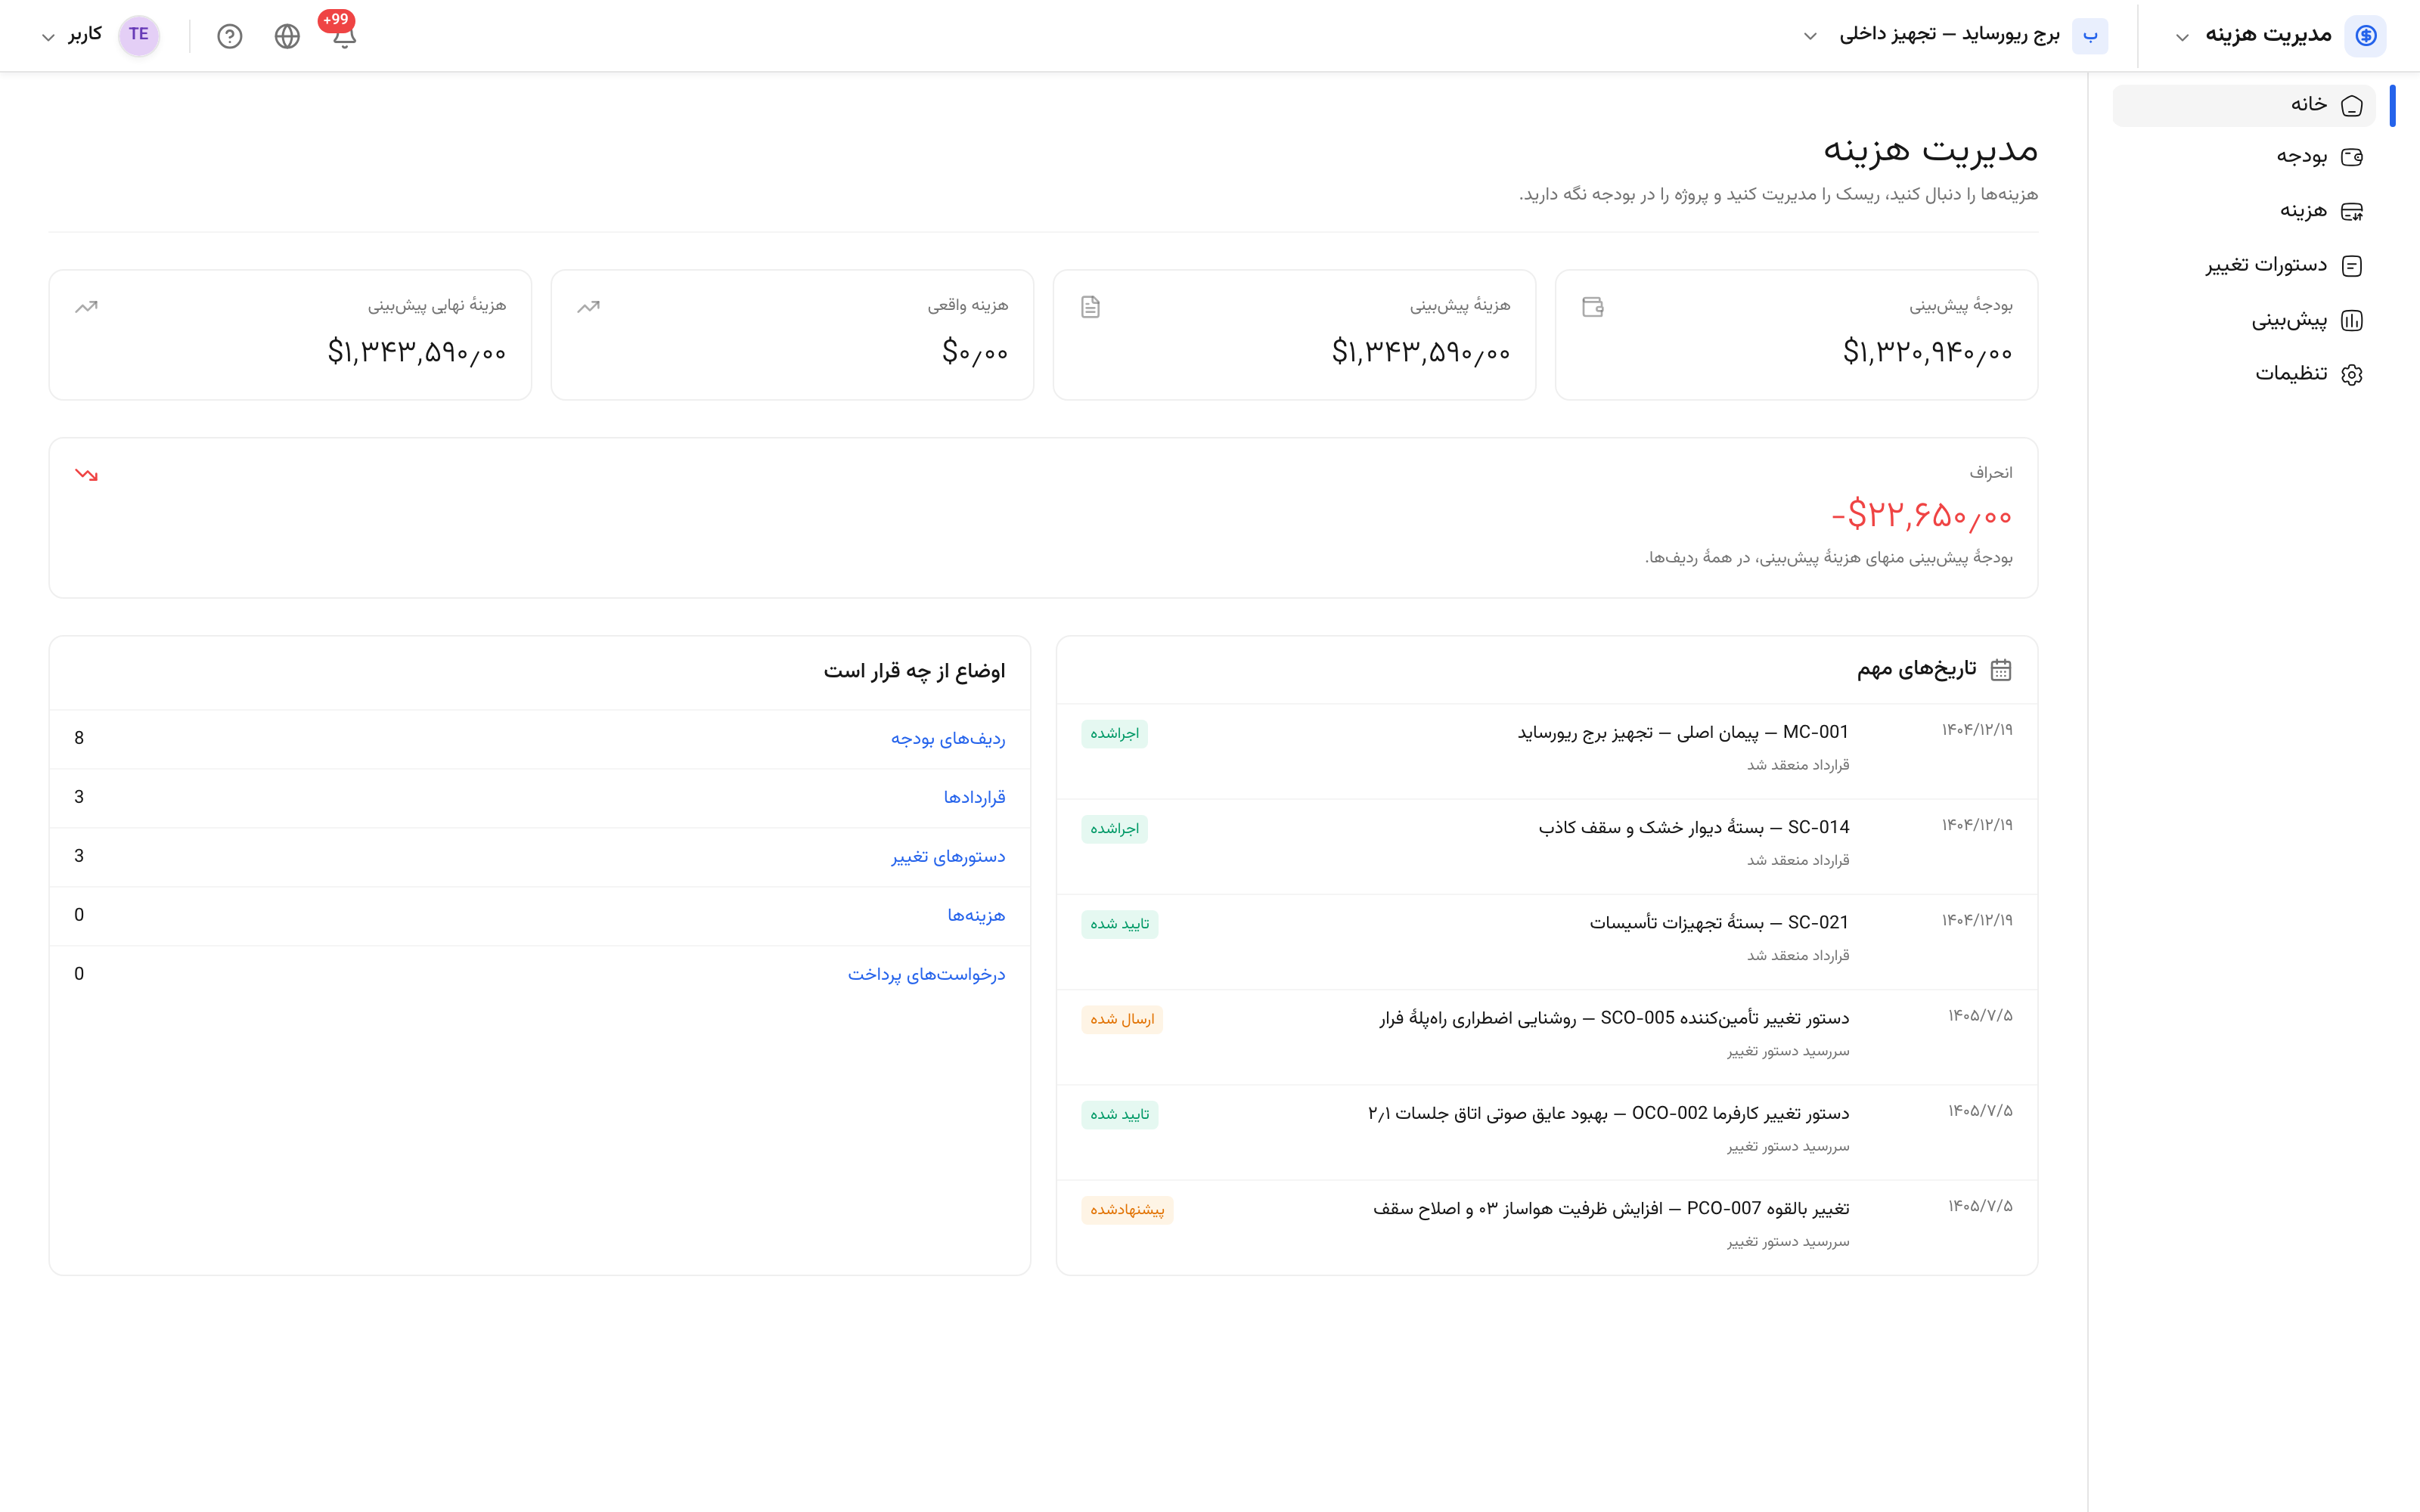Click the globe language icon
The image size is (2420, 1512).
click(x=287, y=36)
